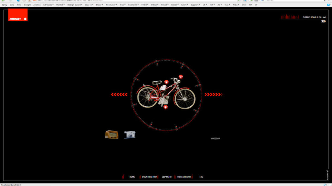This screenshot has height=186, width=332.
Task: Expand the Log-in bookmark folder
Action: [89, 5]
